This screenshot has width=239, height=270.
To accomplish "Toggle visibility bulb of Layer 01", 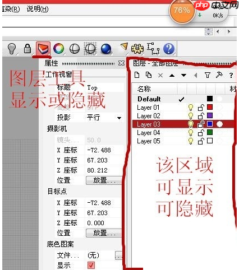I will pos(191,108).
